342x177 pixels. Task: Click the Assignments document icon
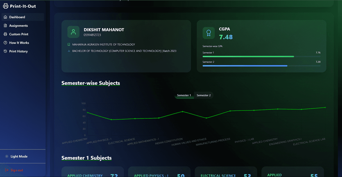[x=5, y=26]
